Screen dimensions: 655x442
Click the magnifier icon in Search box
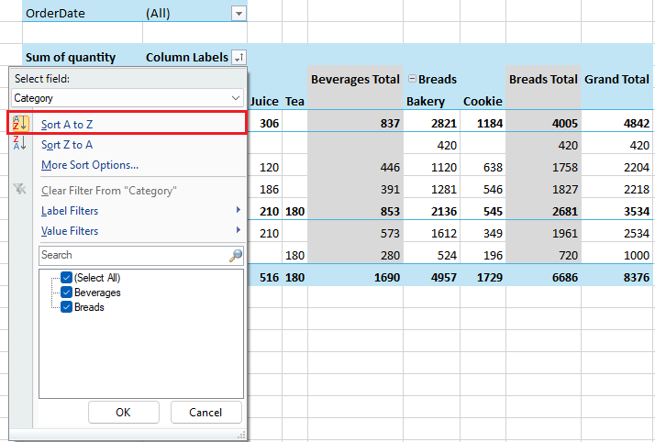click(x=236, y=255)
